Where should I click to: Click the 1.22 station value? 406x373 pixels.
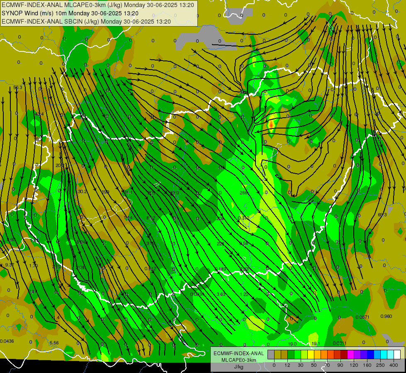point(244,294)
